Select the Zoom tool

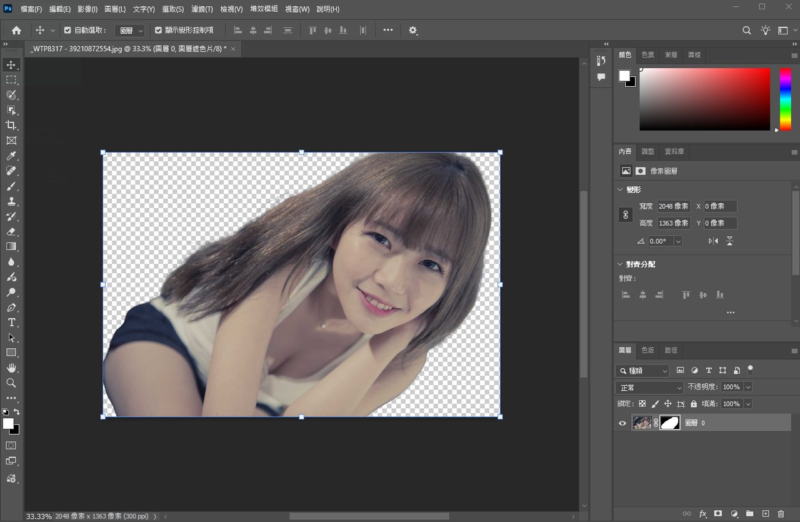11,383
